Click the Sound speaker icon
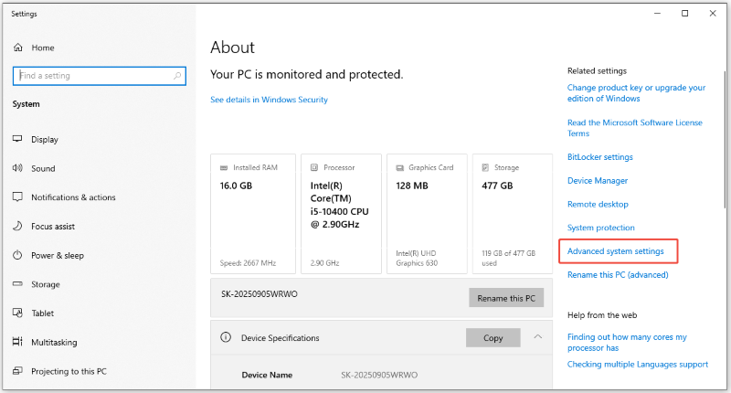The width and height of the screenshot is (731, 393). (x=17, y=168)
